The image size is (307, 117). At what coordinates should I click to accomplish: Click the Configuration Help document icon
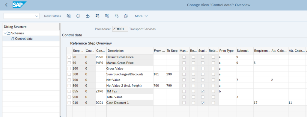click(x=126, y=16)
